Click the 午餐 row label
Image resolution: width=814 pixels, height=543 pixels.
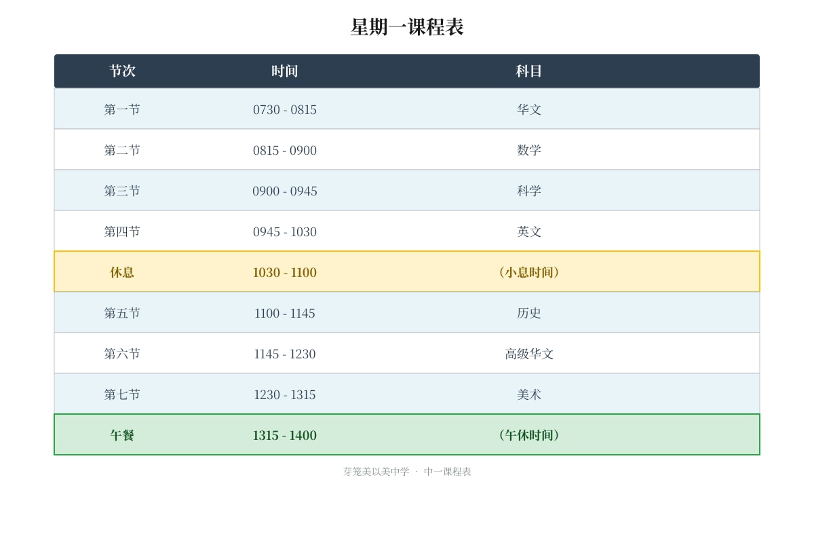122,435
